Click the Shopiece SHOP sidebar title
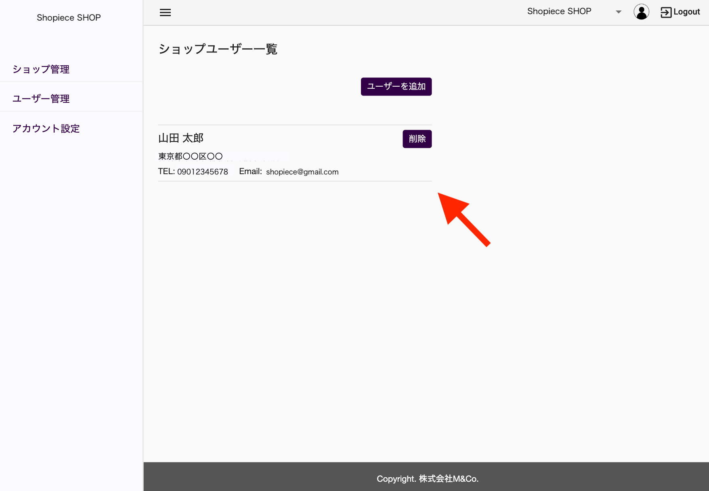The image size is (709, 491). (69, 18)
